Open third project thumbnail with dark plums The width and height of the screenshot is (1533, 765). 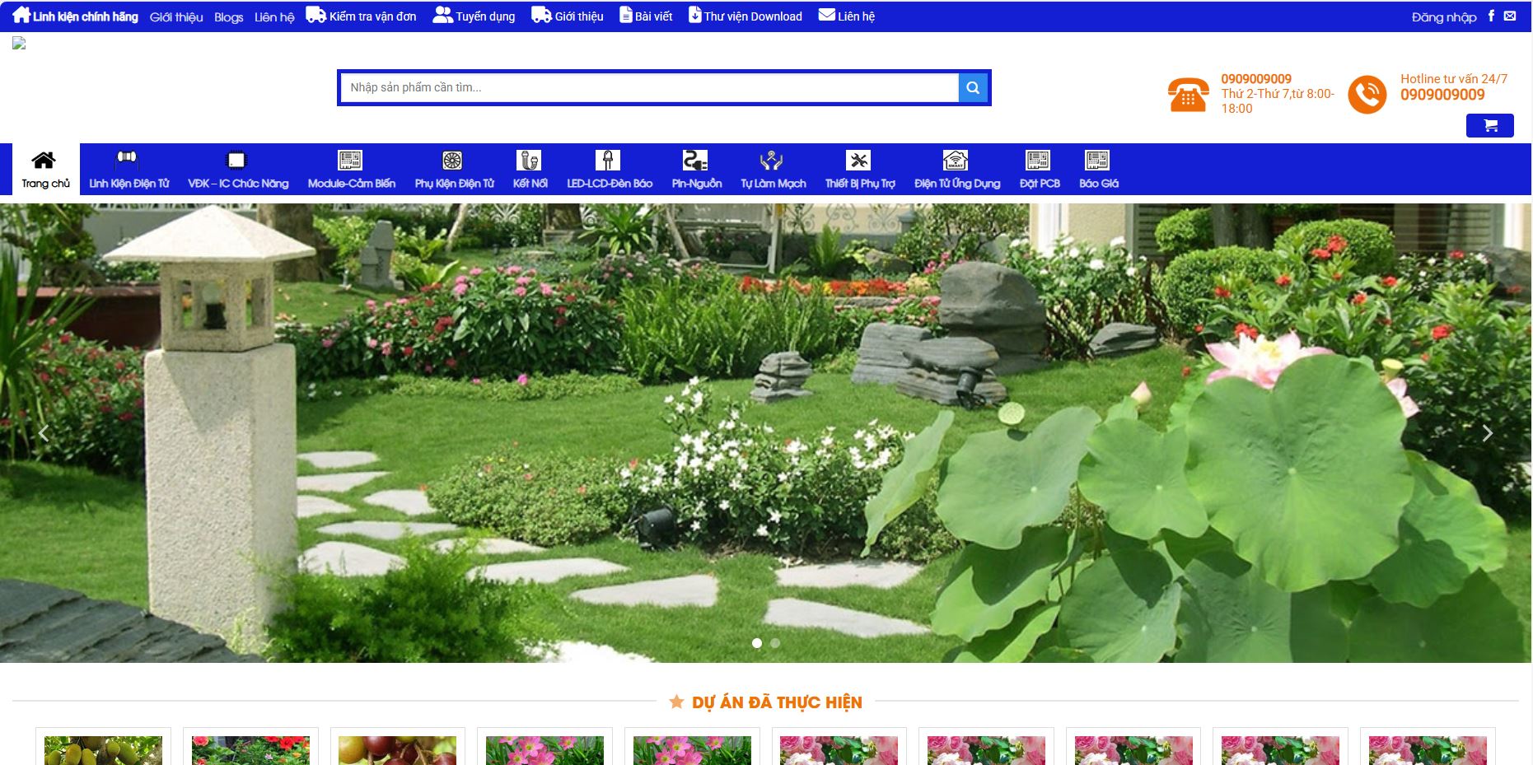click(x=397, y=750)
